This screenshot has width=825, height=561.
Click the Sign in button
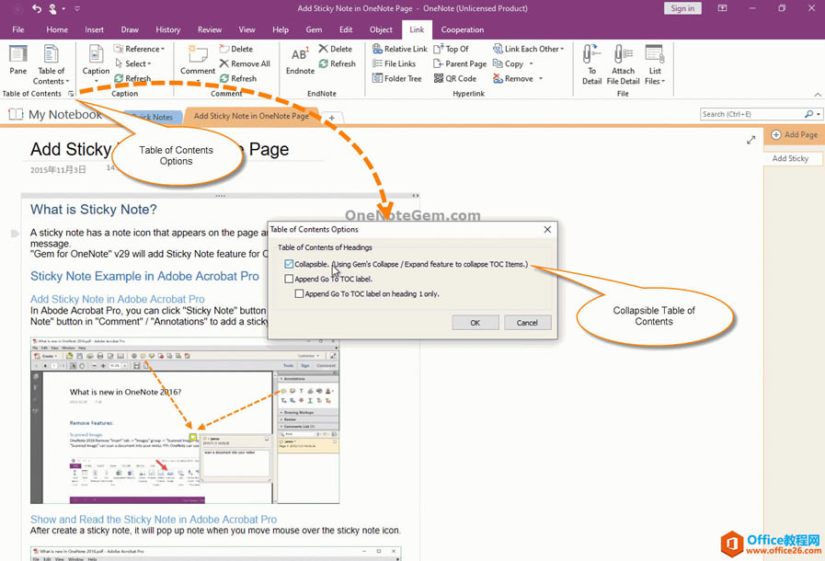click(x=682, y=8)
